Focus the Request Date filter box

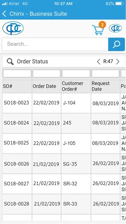[105, 73]
